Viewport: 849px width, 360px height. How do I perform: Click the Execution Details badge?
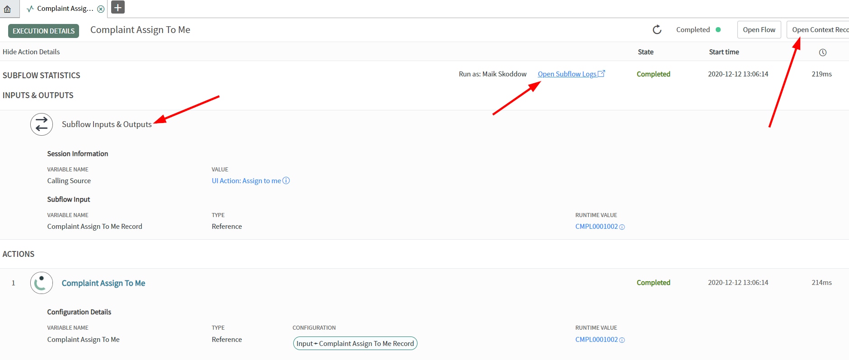[x=43, y=31]
